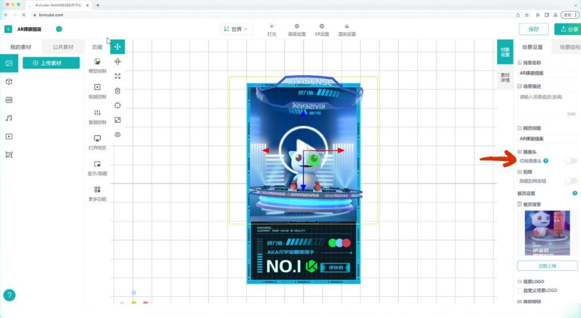Screen dimensions: 581x318
Task: Choose the 显示/隐藏 show/hide function
Action: click(x=97, y=168)
